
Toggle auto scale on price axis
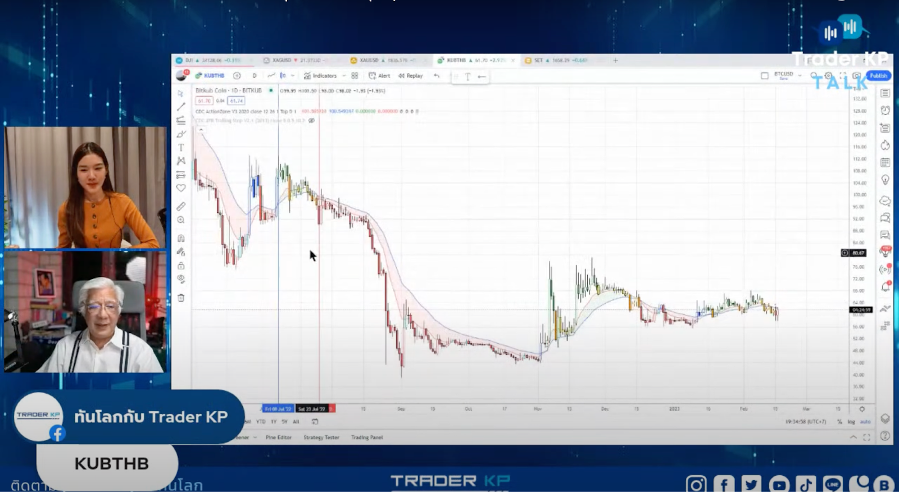pos(865,422)
